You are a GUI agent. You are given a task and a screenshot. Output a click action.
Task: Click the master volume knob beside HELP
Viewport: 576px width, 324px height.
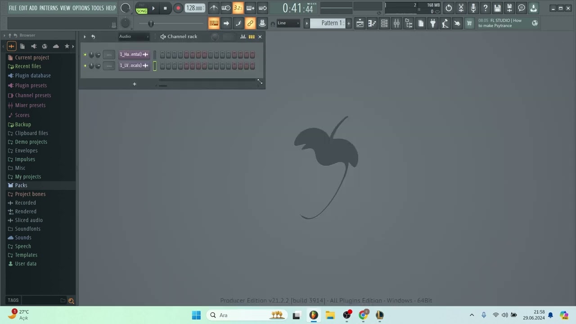pos(126,8)
